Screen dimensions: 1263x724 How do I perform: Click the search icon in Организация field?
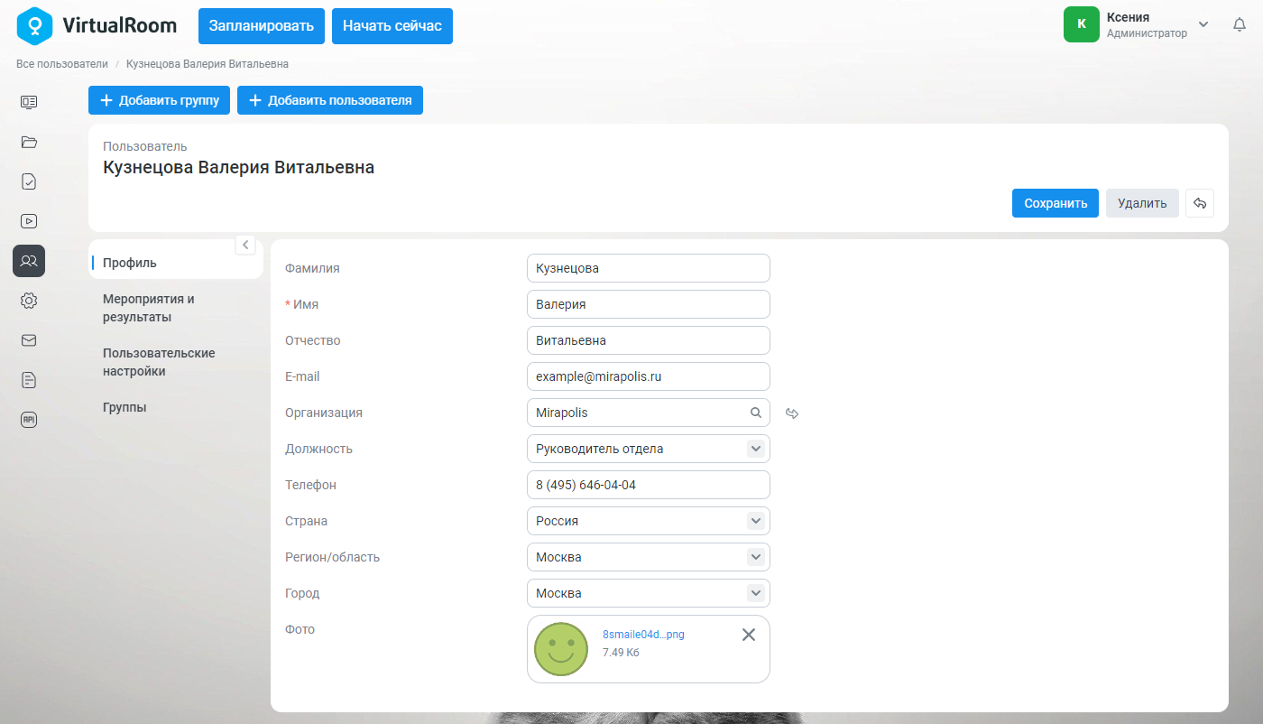(756, 413)
